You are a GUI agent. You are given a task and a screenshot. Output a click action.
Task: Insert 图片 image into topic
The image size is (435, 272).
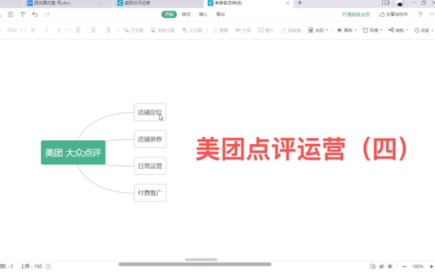pos(266,30)
